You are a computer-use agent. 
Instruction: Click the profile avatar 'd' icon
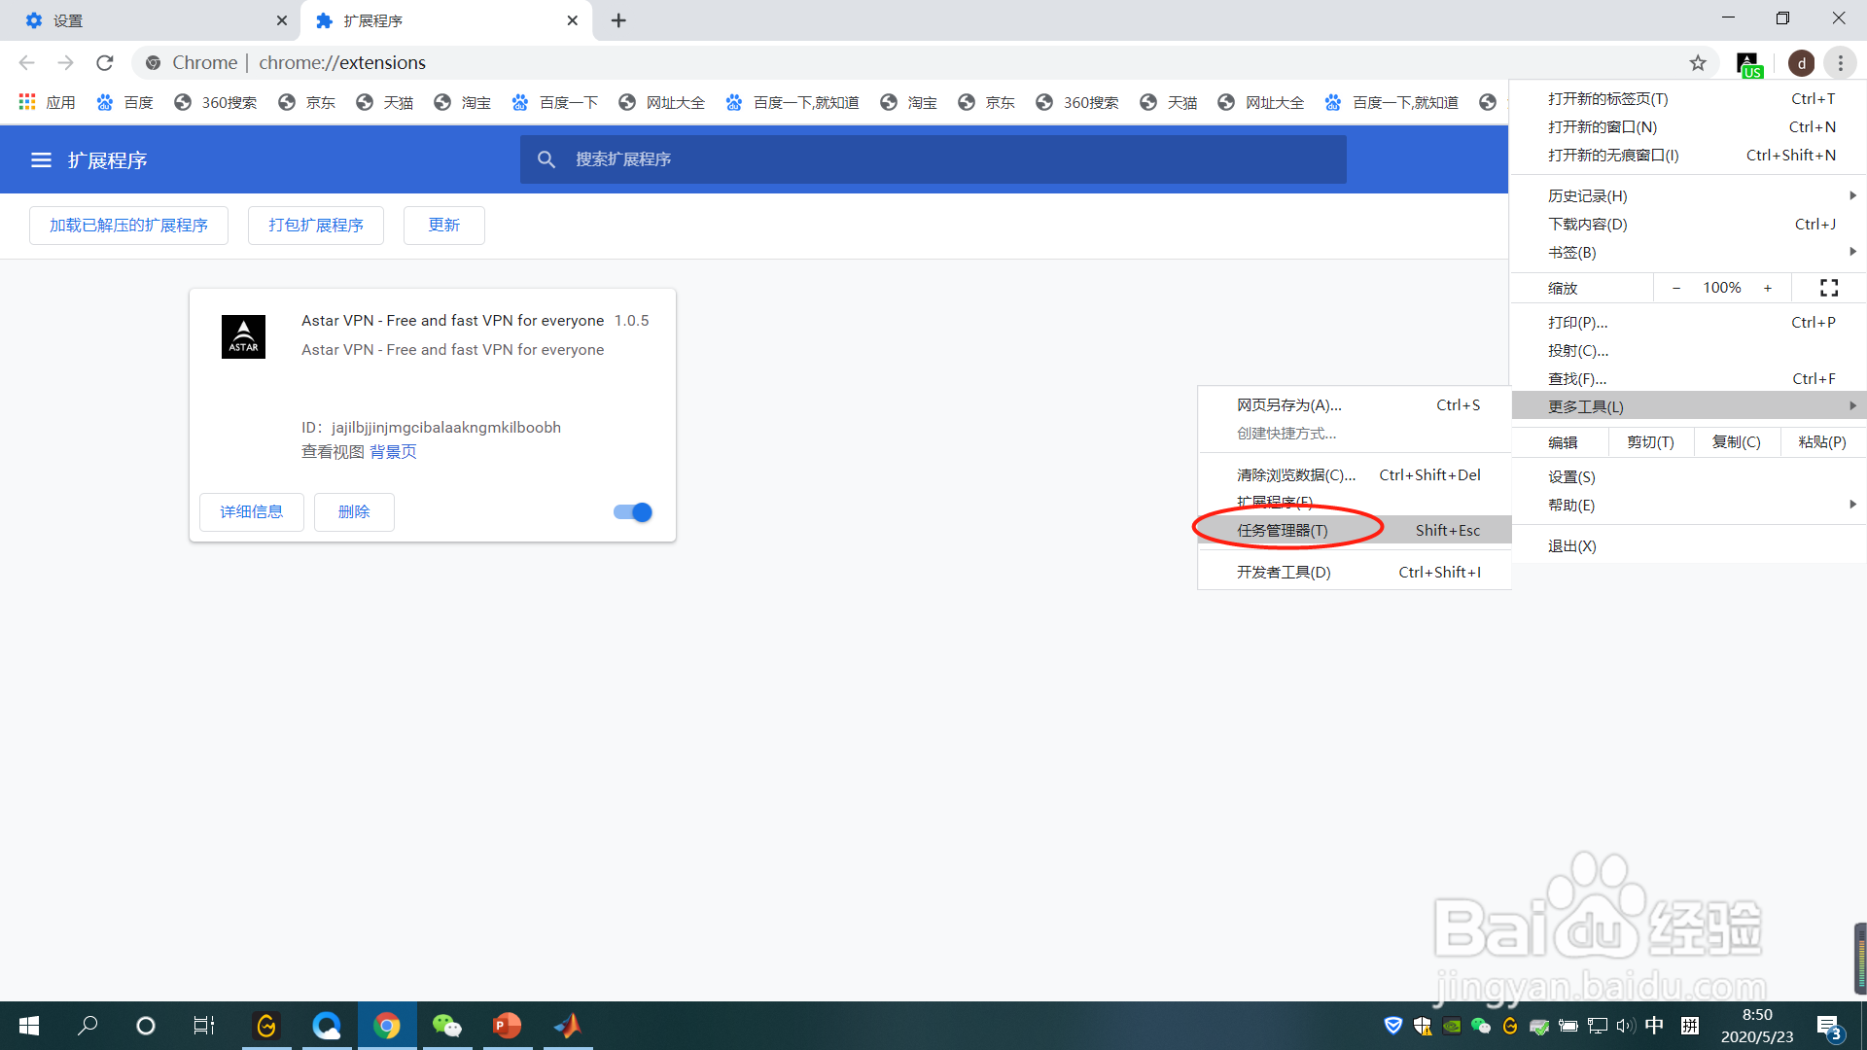click(1801, 63)
